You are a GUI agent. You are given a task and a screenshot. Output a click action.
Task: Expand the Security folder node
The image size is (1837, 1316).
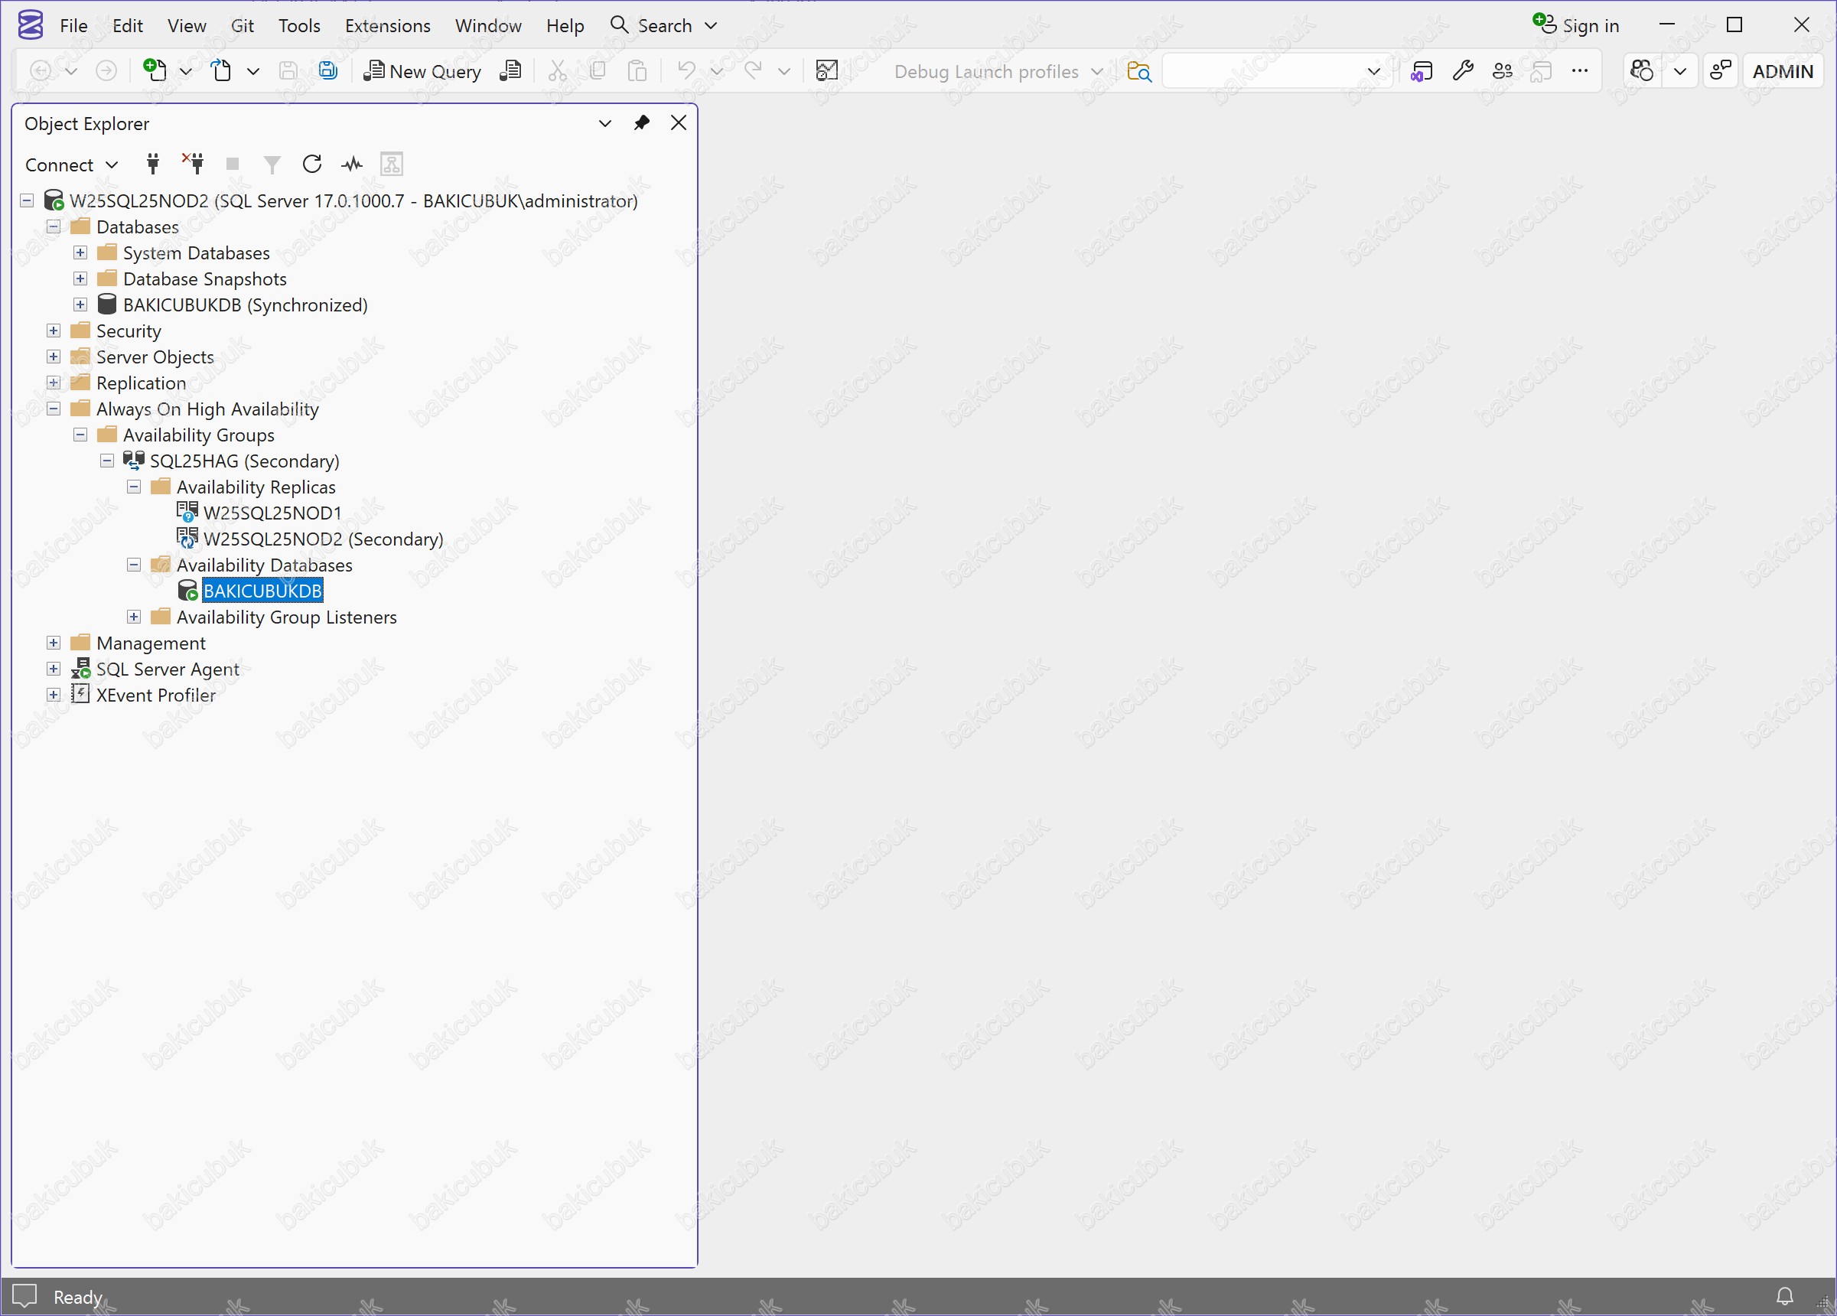[54, 331]
